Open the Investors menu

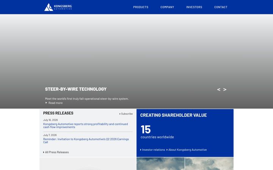point(194,7)
